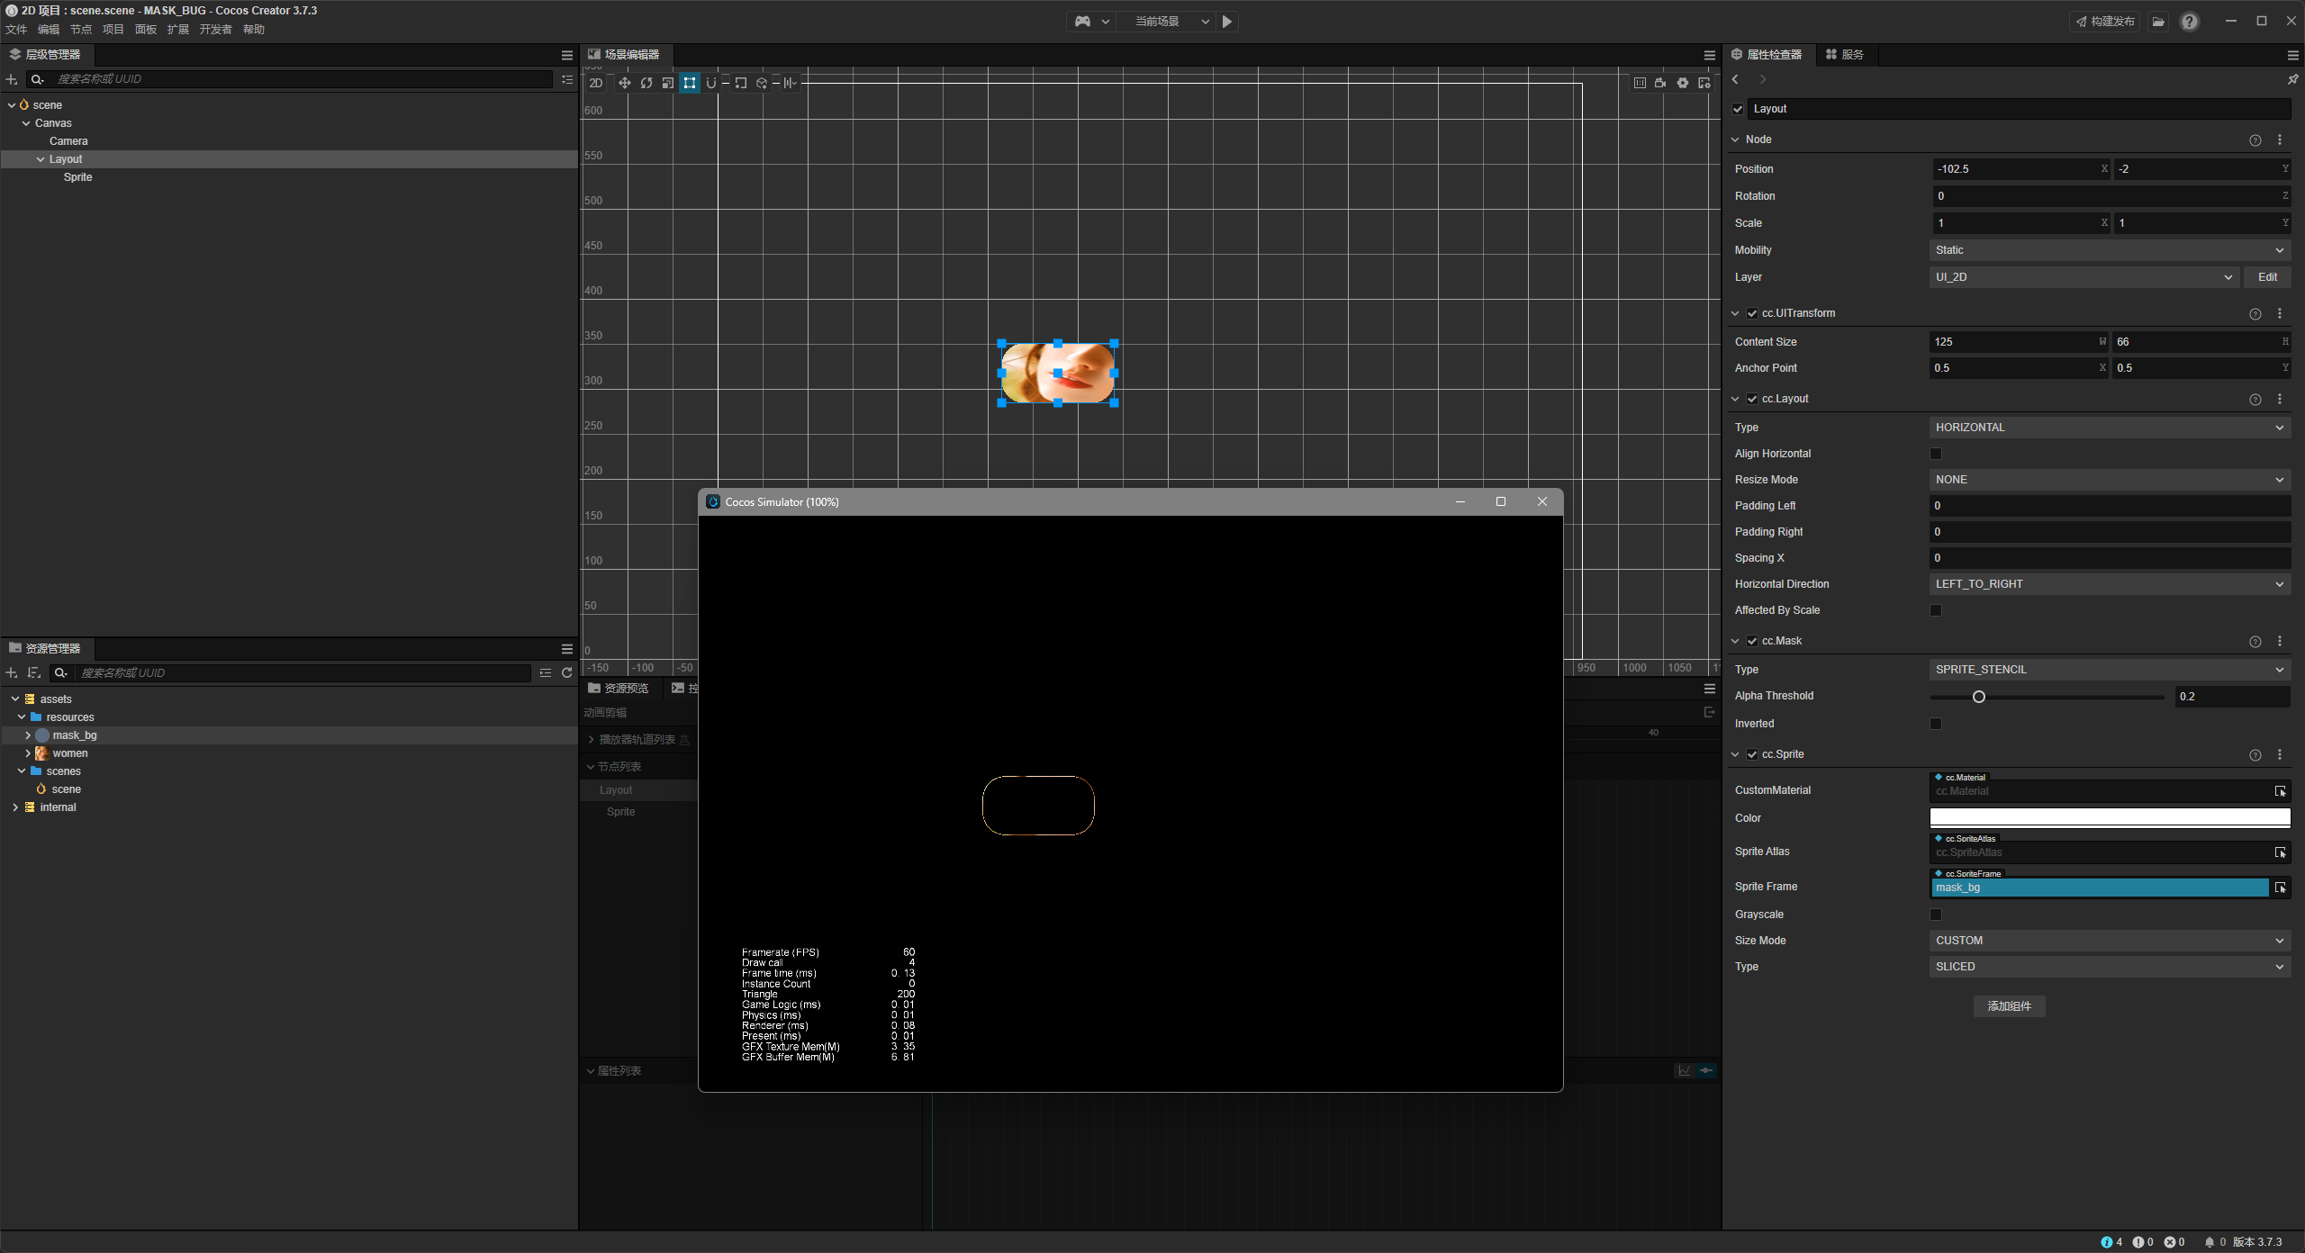
Task: Select the Move tool in scene toolbar
Action: tap(624, 83)
